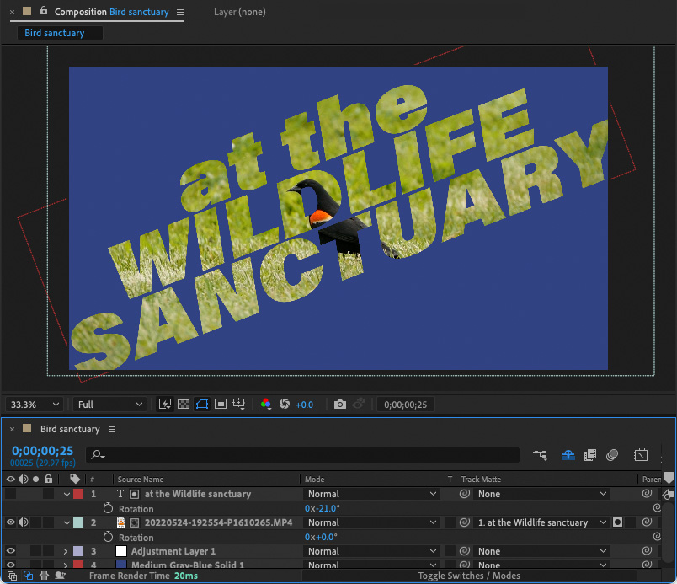Open the RGB channel display icon
The image size is (677, 584).
(x=266, y=405)
